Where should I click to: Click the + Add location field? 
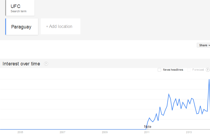(x=60, y=27)
